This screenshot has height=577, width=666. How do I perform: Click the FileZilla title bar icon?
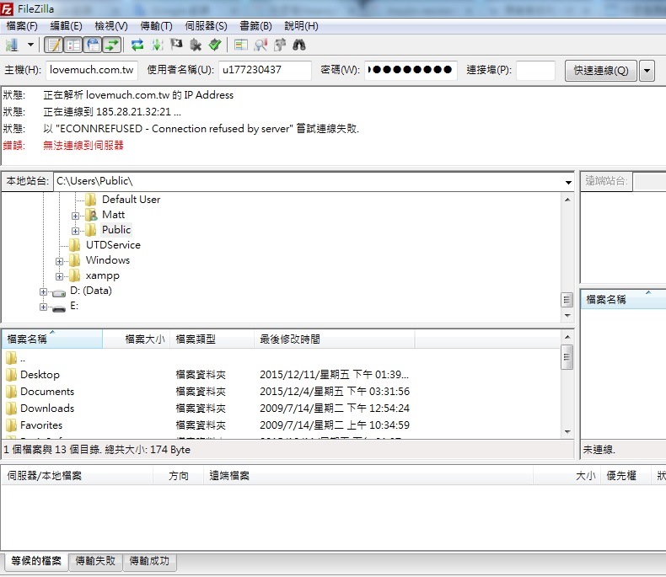tap(7, 8)
